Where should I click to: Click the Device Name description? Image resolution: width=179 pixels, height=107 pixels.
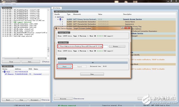(x=130, y=21)
